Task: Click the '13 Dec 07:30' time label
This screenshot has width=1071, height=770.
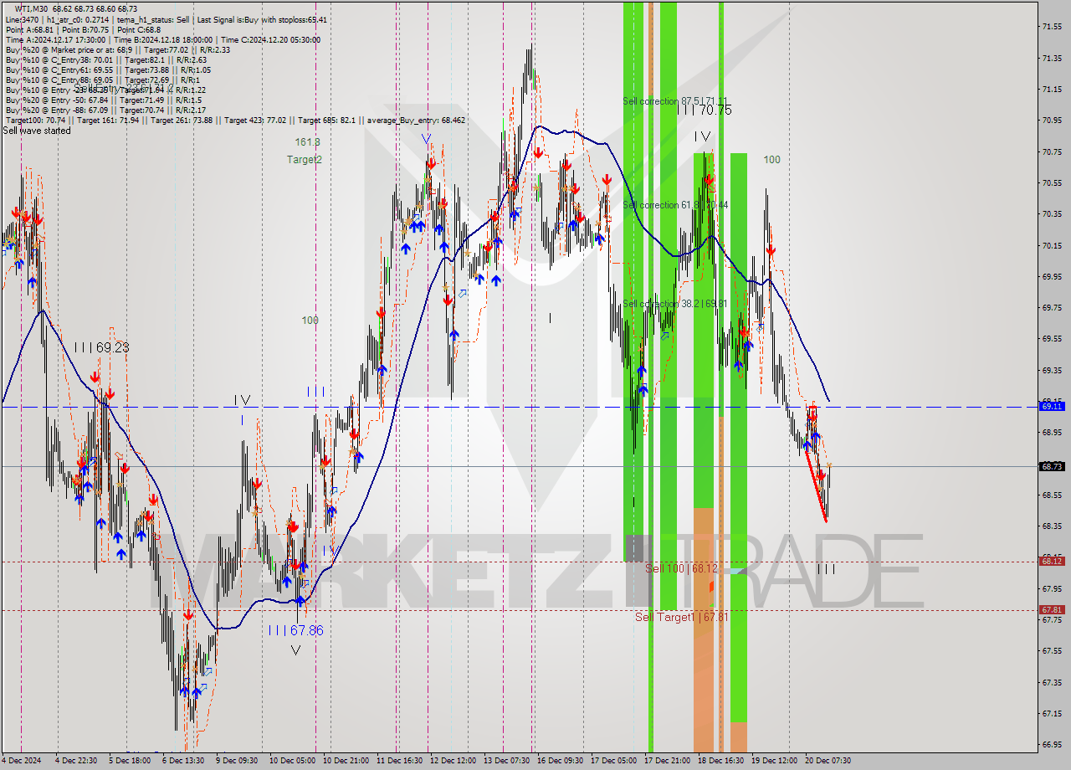Action: coord(505,761)
